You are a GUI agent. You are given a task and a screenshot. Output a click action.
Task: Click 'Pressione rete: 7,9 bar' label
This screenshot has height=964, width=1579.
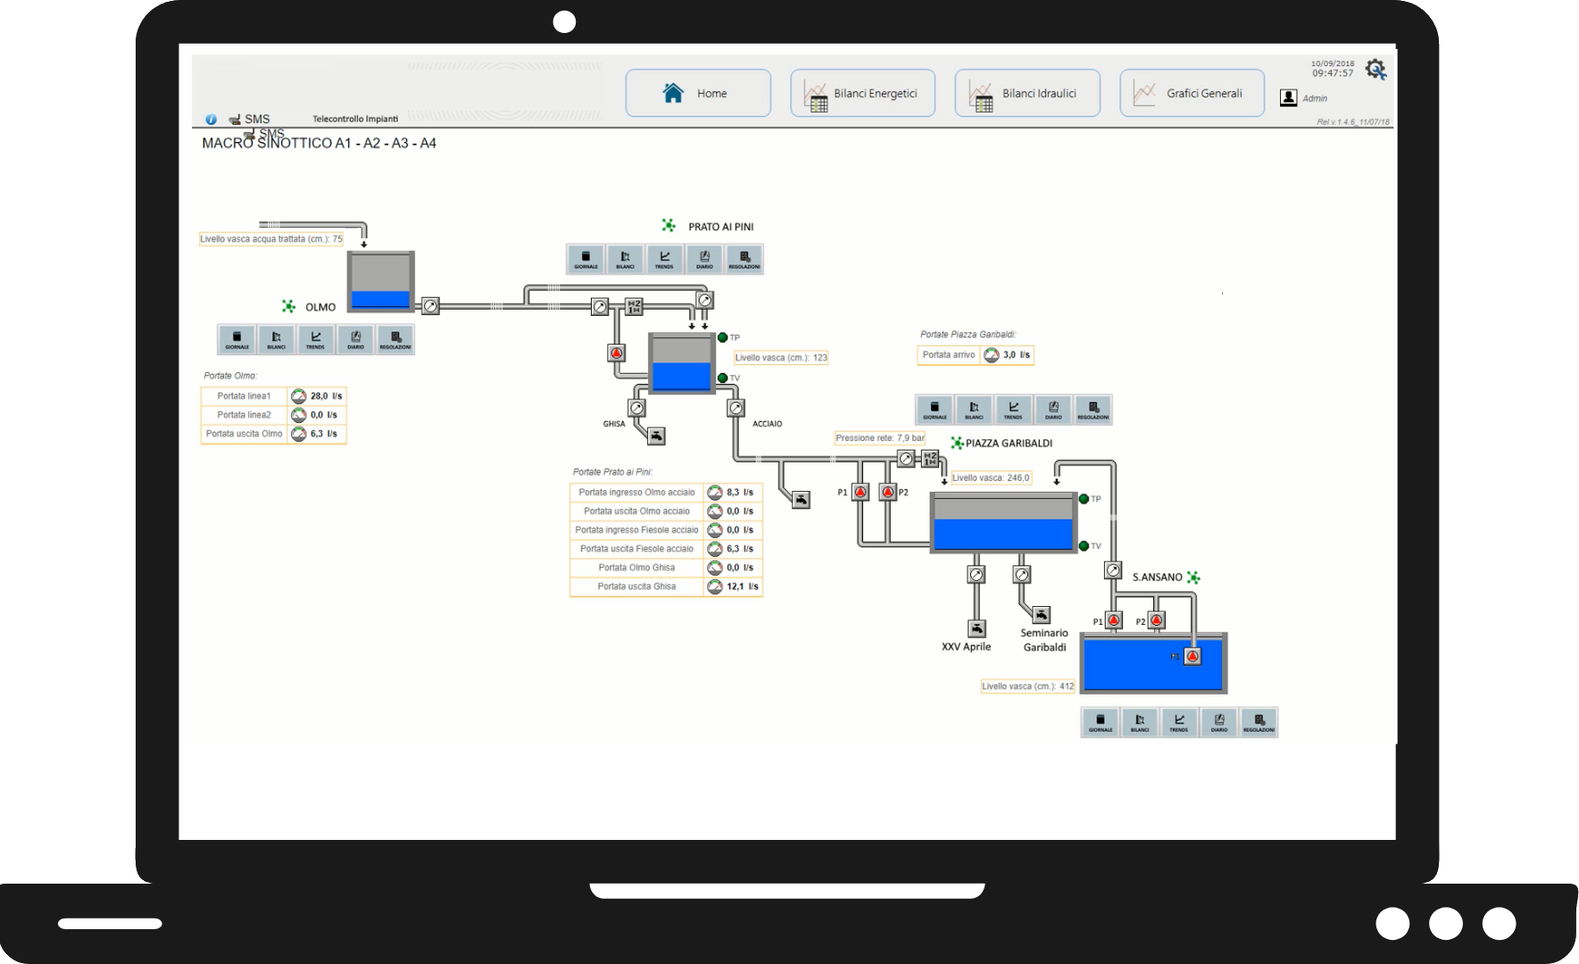pyautogui.click(x=880, y=438)
